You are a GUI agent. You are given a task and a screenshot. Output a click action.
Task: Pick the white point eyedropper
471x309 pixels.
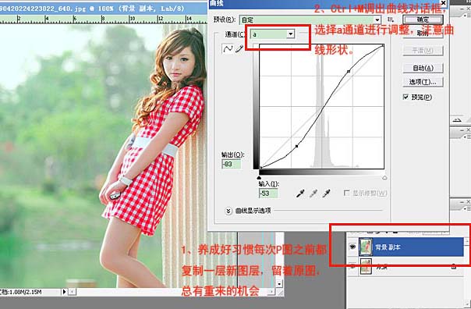327,194
